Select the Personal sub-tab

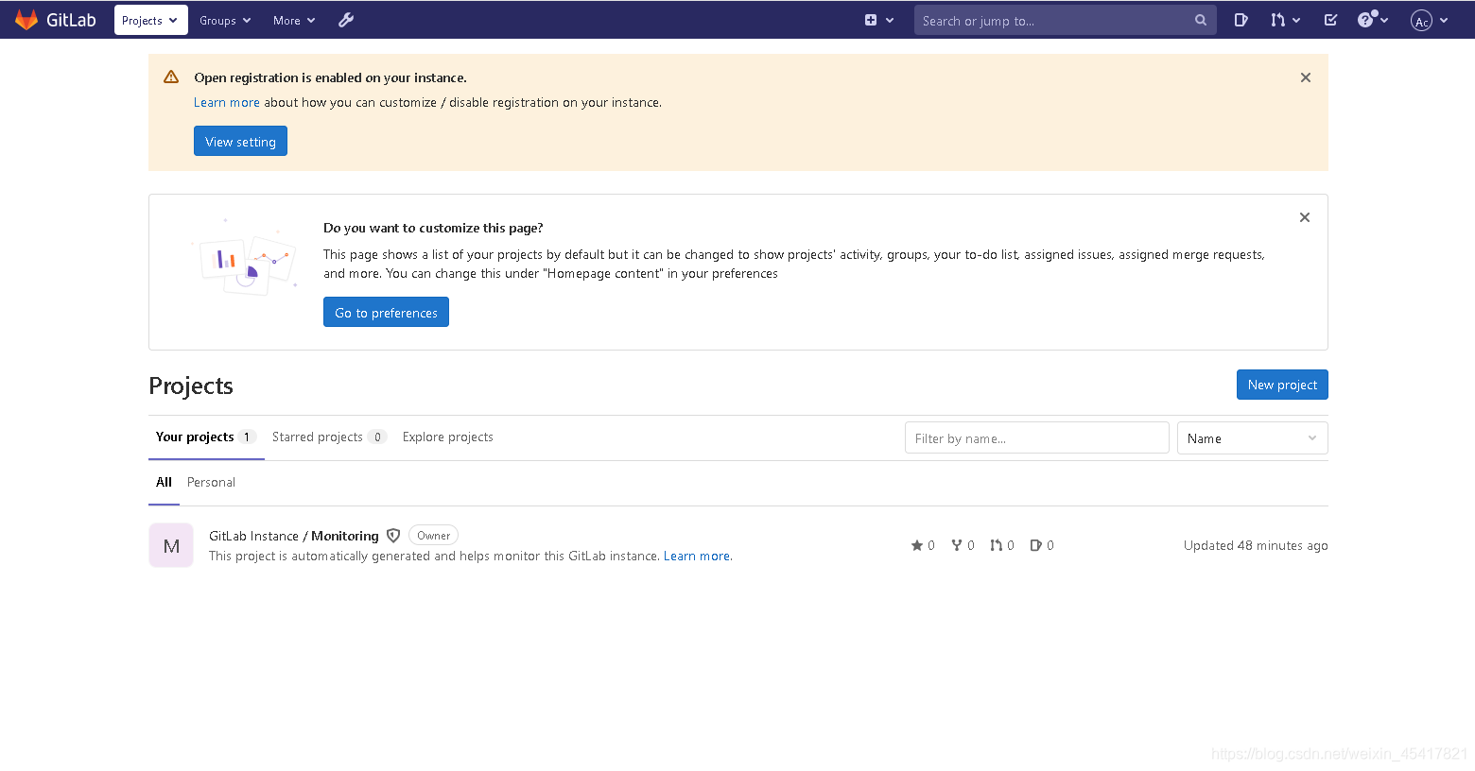click(211, 482)
